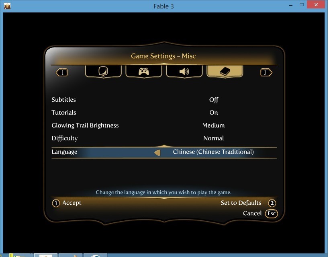Go to previous settings tab using [ arrow
This screenshot has width=329, height=257.
62,72
